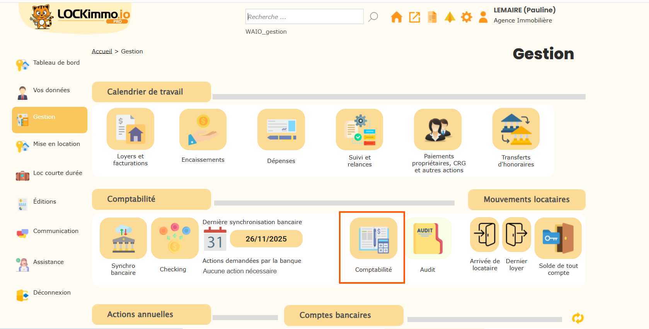Open Suivi et relances icon
The width and height of the screenshot is (649, 329).
(359, 129)
